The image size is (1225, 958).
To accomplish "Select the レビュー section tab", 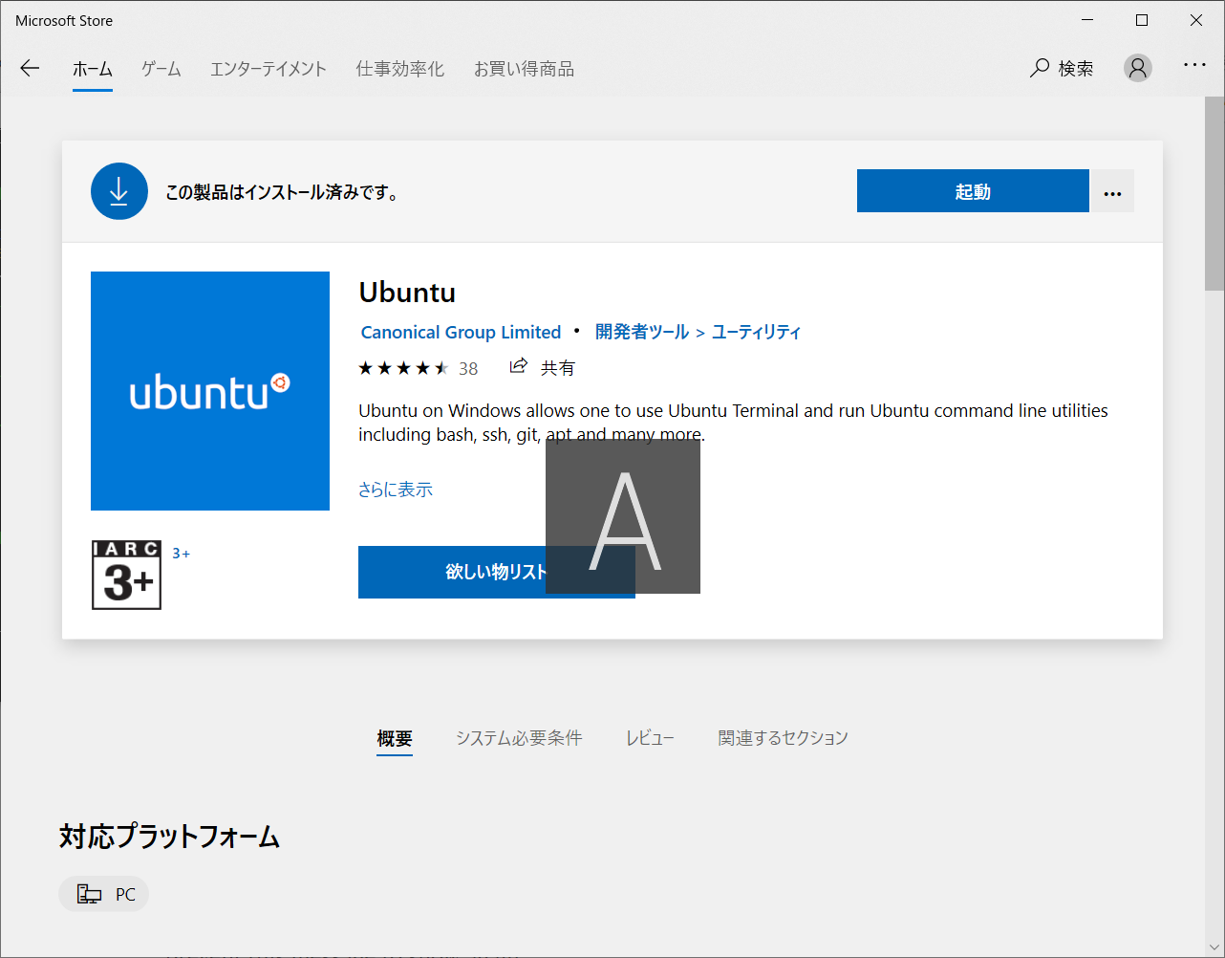I will [650, 738].
